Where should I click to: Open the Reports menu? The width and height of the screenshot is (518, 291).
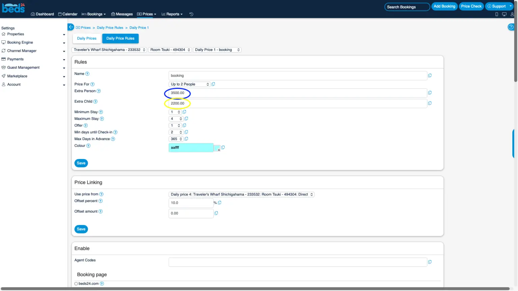click(172, 14)
